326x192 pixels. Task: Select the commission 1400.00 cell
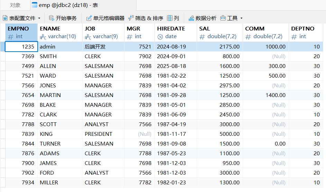point(266,95)
